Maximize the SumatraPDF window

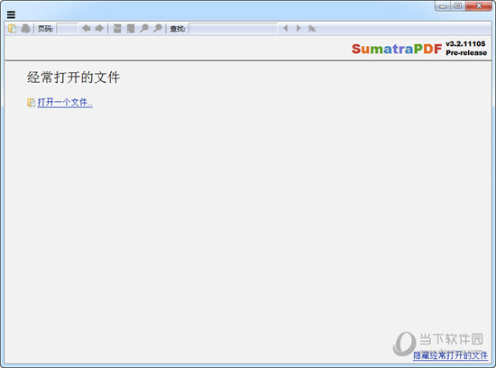[x=458, y=6]
